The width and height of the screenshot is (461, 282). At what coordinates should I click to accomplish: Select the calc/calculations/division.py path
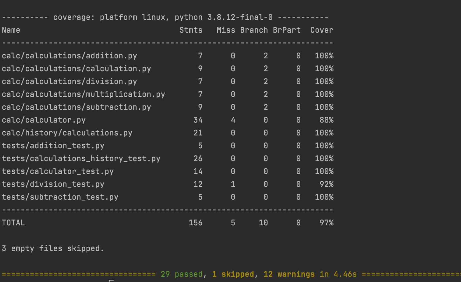click(x=70, y=81)
